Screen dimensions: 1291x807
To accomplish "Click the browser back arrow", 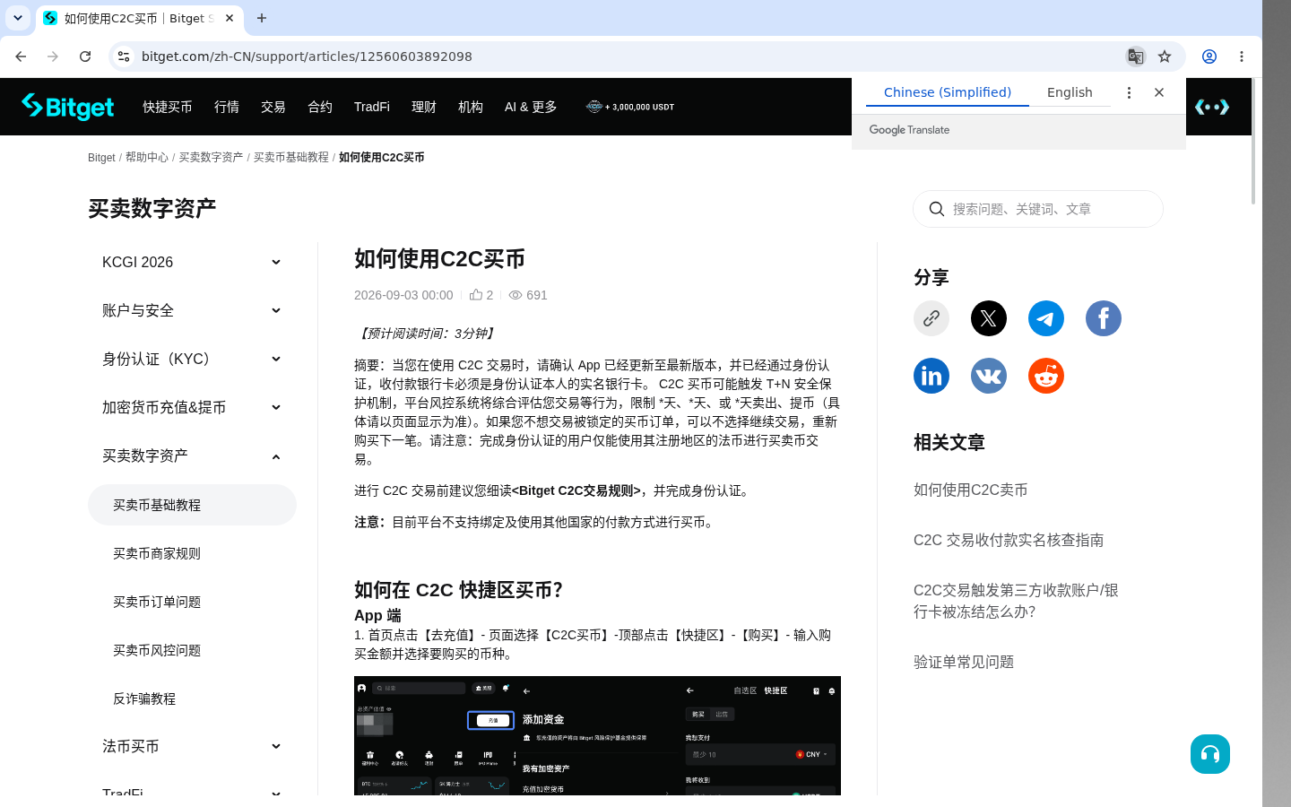I will pyautogui.click(x=21, y=56).
